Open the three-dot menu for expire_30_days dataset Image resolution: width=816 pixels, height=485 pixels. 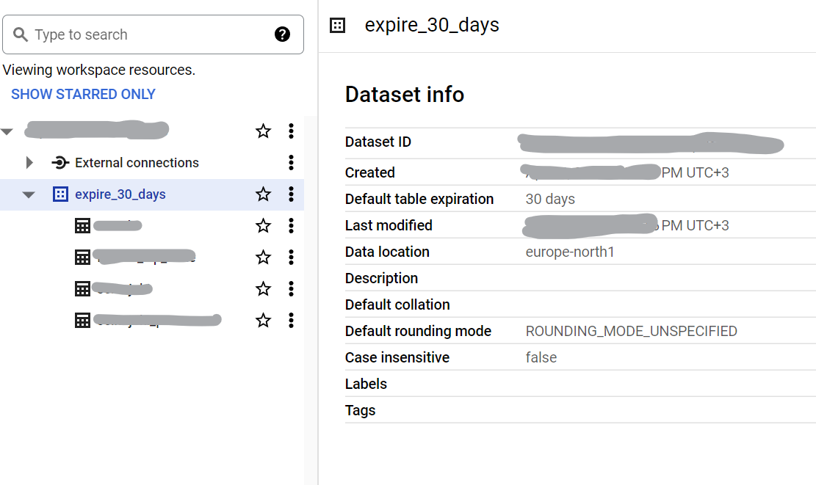pos(291,194)
